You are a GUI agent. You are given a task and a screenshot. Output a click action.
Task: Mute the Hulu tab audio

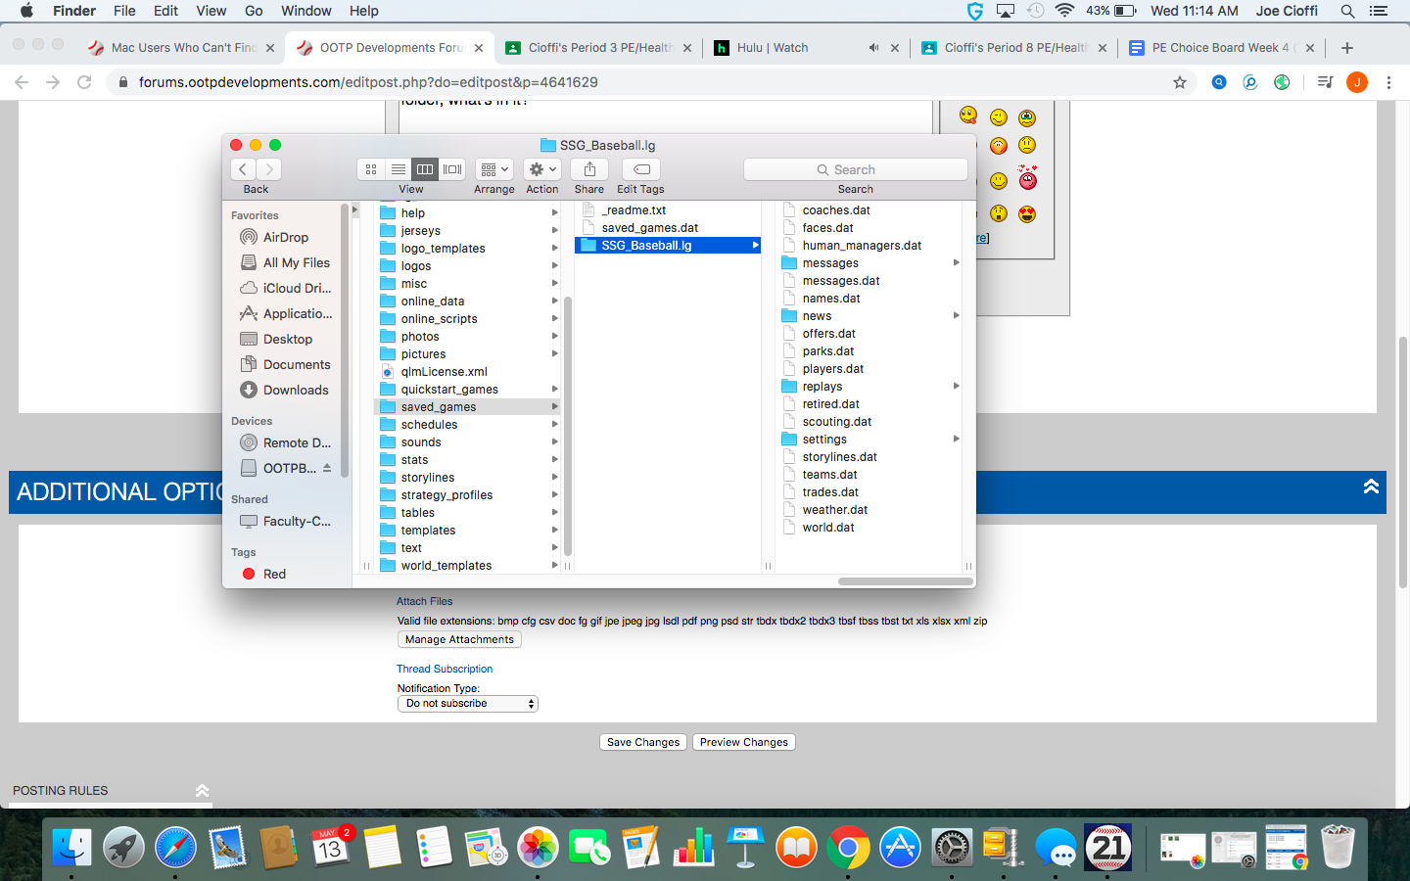pos(873,48)
